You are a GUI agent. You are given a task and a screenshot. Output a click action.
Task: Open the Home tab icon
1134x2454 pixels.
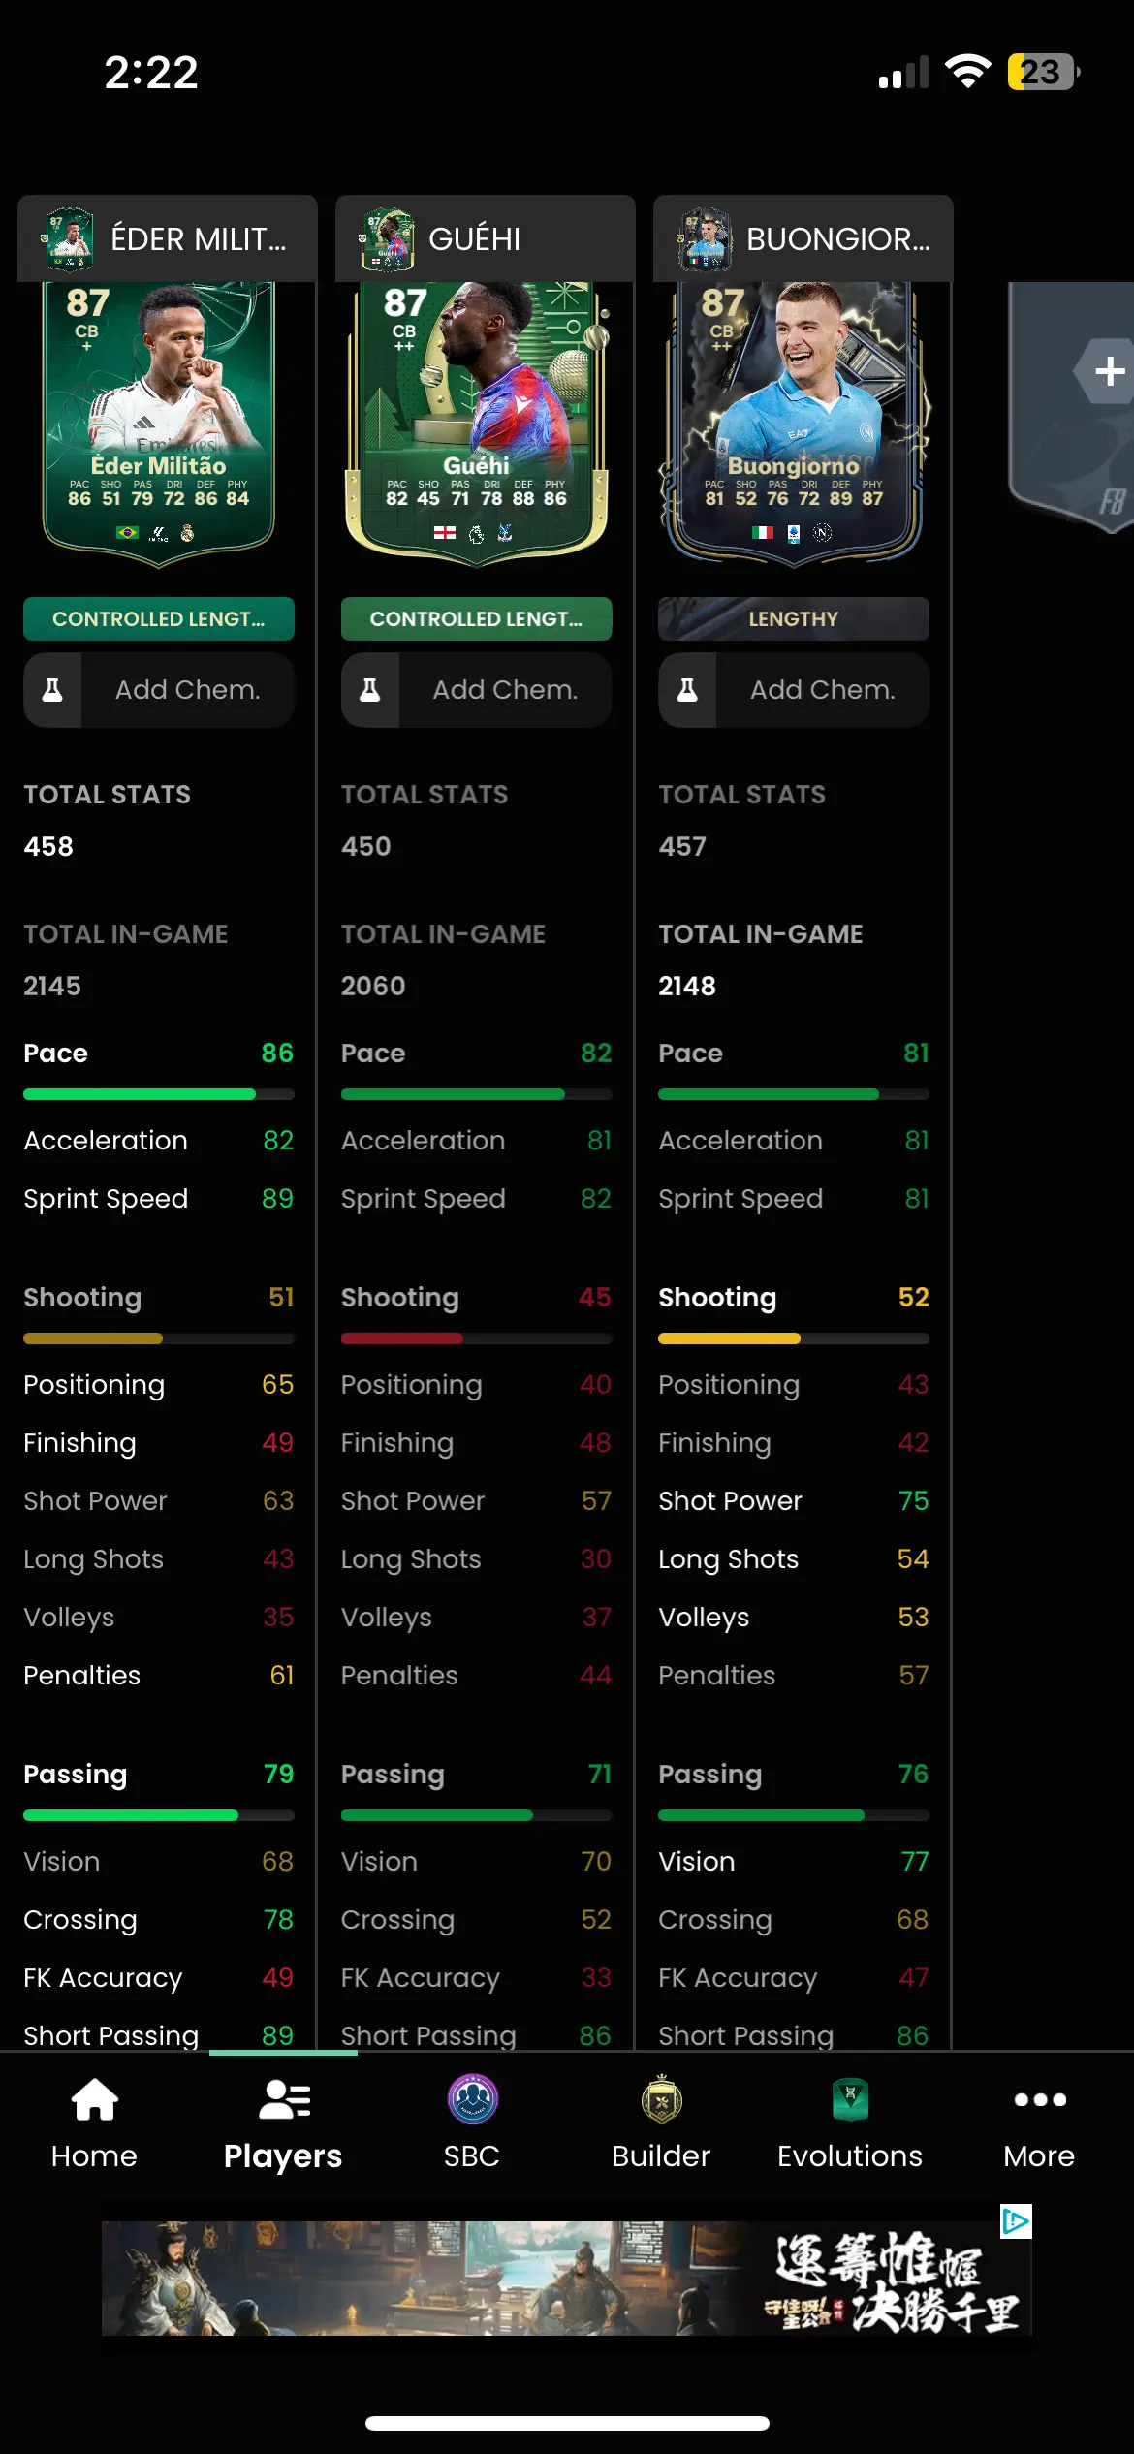(95, 2100)
